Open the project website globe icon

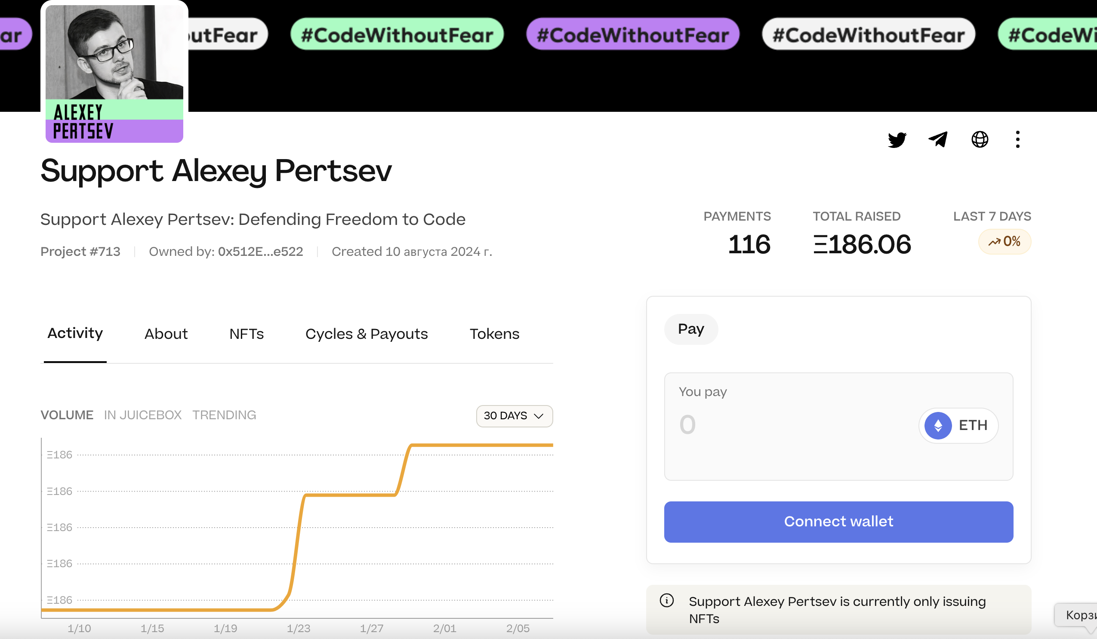(x=980, y=140)
